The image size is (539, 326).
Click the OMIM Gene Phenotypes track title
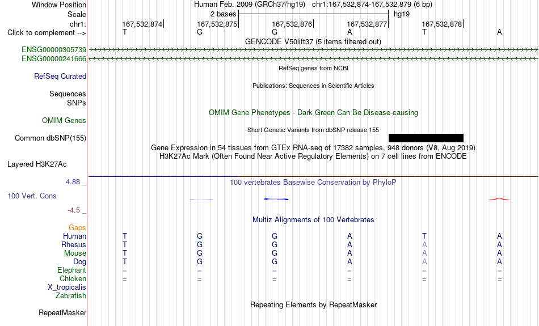pos(313,113)
